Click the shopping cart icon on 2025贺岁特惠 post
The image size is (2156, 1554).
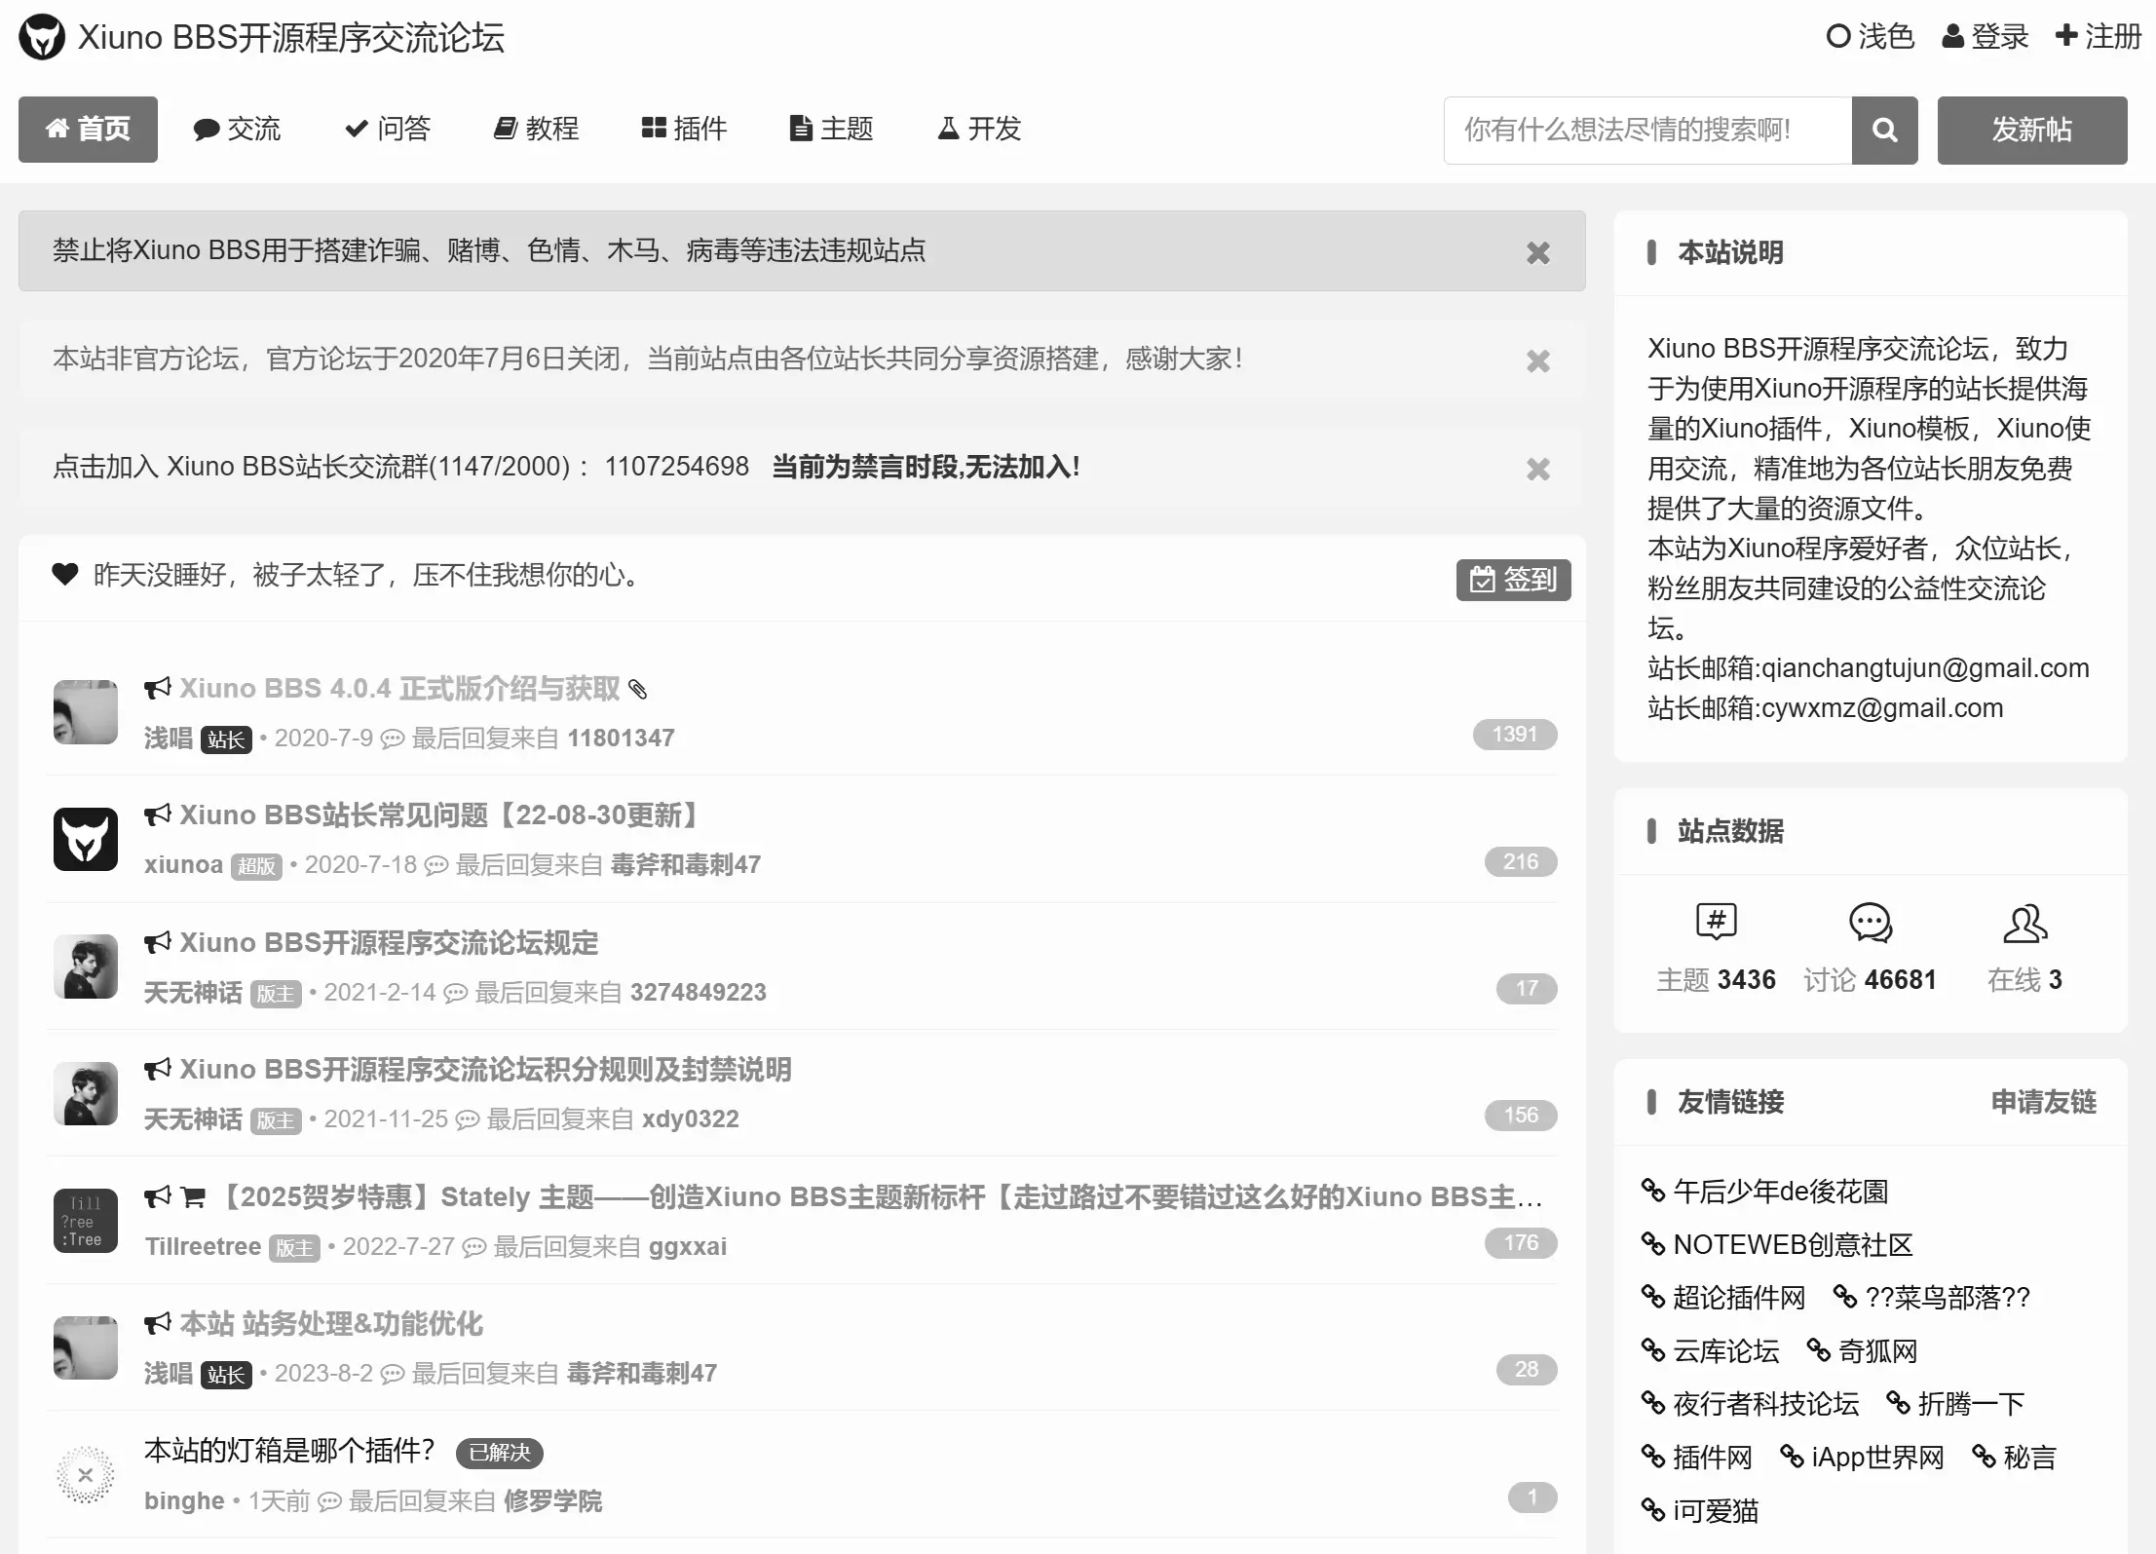pyautogui.click(x=194, y=1196)
